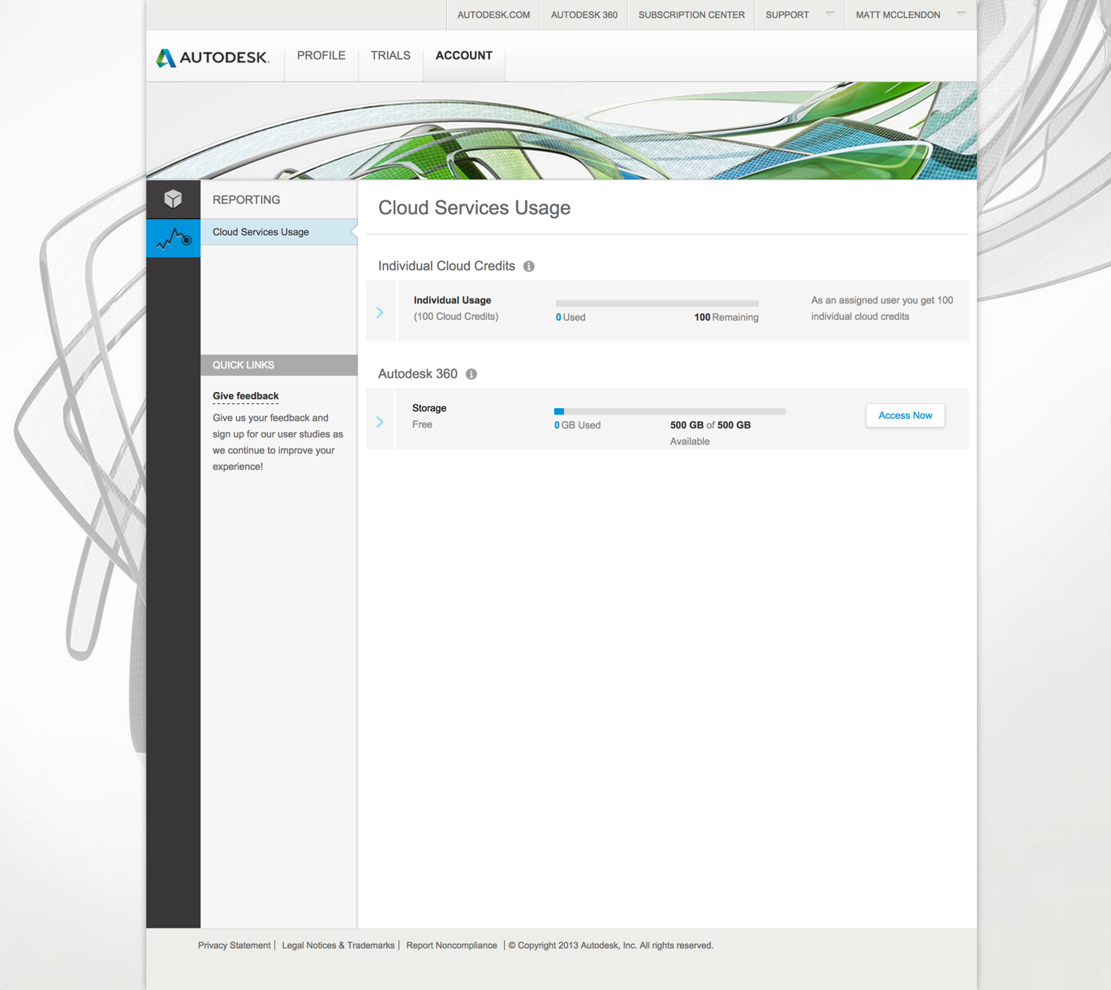Select the Account tab
The height and width of the screenshot is (990, 1111).
click(x=464, y=55)
